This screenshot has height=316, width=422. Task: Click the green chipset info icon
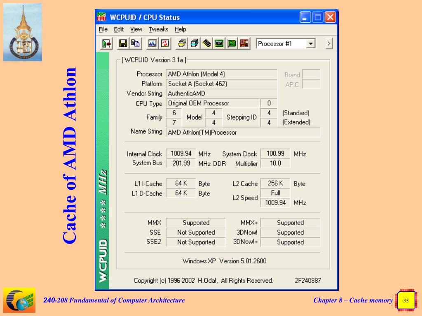(x=219, y=44)
